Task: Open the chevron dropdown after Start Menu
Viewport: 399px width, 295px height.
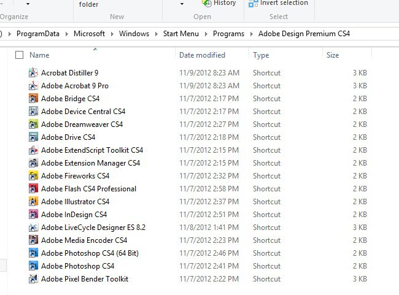Action: click(206, 34)
